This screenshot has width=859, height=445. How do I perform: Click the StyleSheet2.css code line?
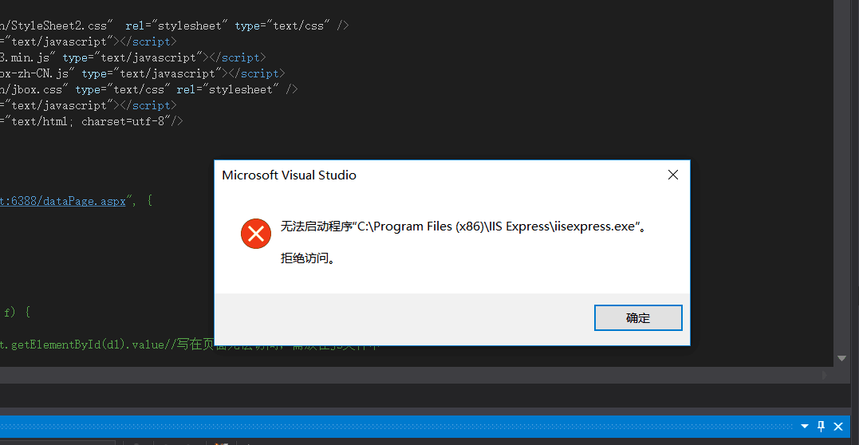(x=174, y=26)
